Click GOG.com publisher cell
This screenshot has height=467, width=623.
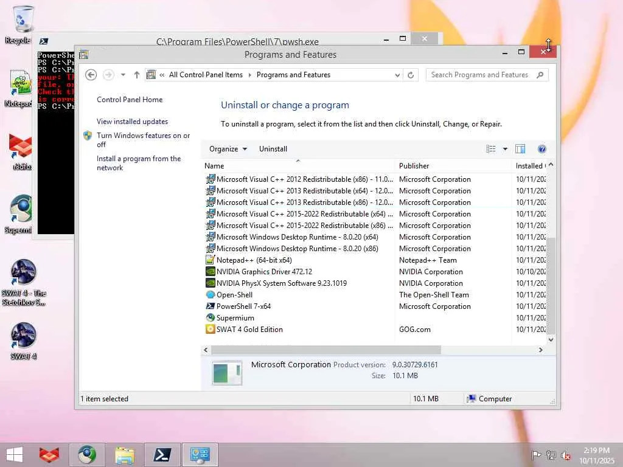415,329
